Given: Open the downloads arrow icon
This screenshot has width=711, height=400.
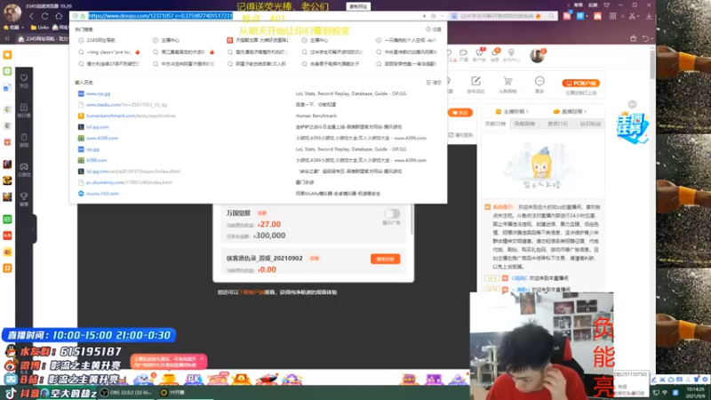Looking at the screenshot, I should [x=649, y=16].
